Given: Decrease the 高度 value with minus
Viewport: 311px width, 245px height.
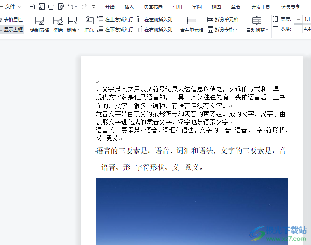Looking at the screenshot, I should pyautogui.click(x=298, y=19).
